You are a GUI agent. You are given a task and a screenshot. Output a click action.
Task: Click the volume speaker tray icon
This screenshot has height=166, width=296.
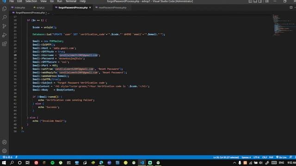click(x=261, y=163)
